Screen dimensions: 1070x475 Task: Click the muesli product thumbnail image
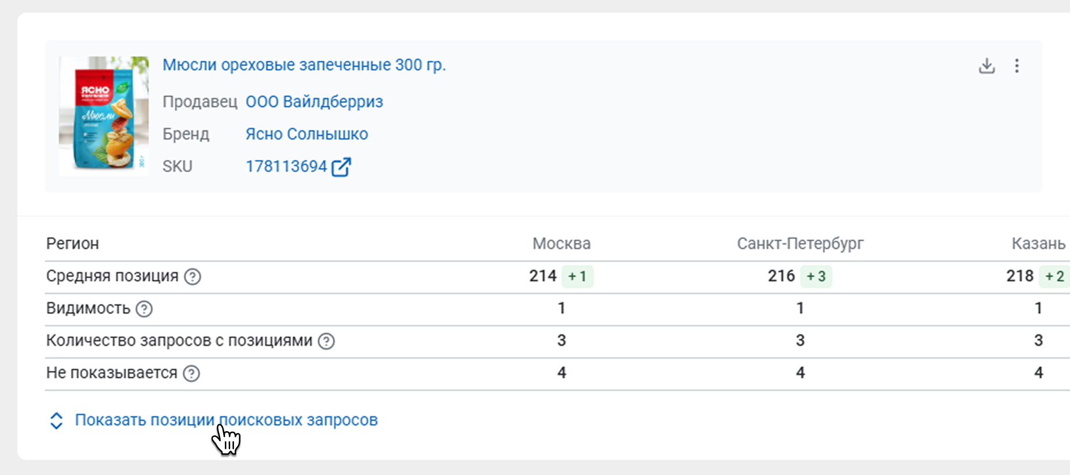tap(104, 115)
